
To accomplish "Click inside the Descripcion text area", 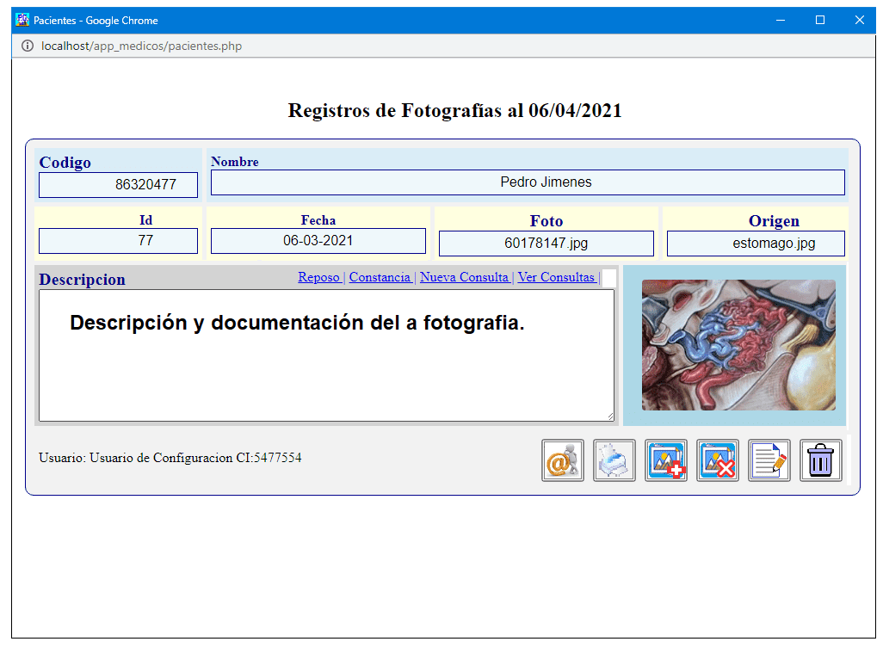I will pyautogui.click(x=327, y=355).
